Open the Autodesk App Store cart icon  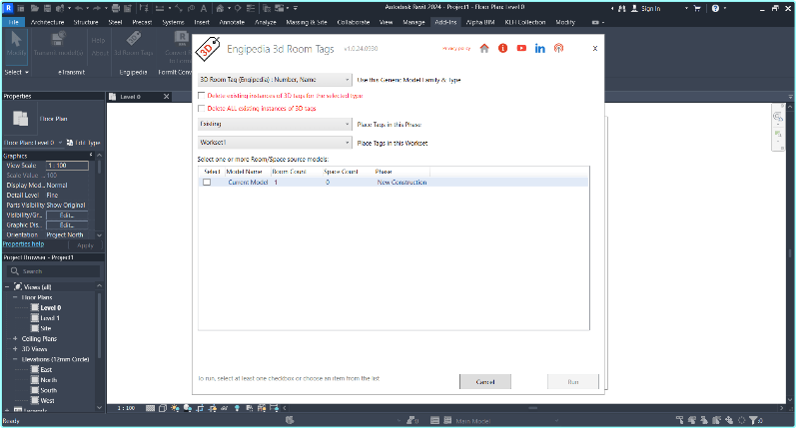pyautogui.click(x=696, y=8)
